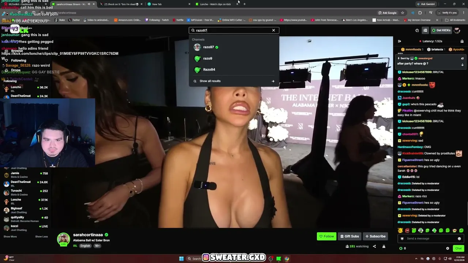Open kozzi LIVE channel in sidebar
The image size is (468, 263).
coord(26,228)
